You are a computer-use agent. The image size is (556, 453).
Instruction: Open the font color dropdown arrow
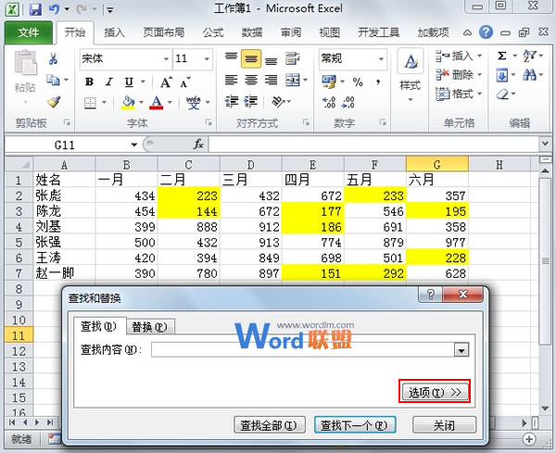pos(169,103)
